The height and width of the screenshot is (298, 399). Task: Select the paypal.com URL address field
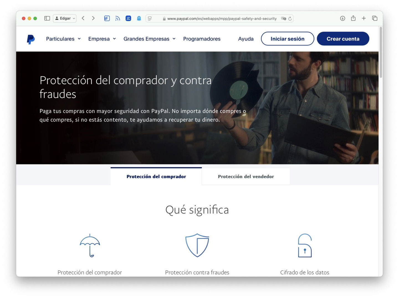(x=219, y=19)
